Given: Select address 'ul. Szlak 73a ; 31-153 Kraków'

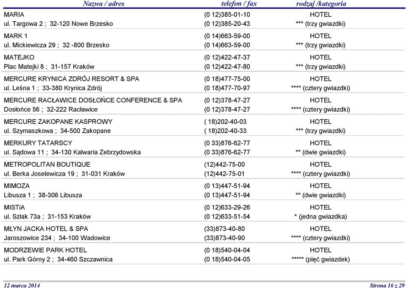Looking at the screenshot, I should pyautogui.click(x=47, y=217).
